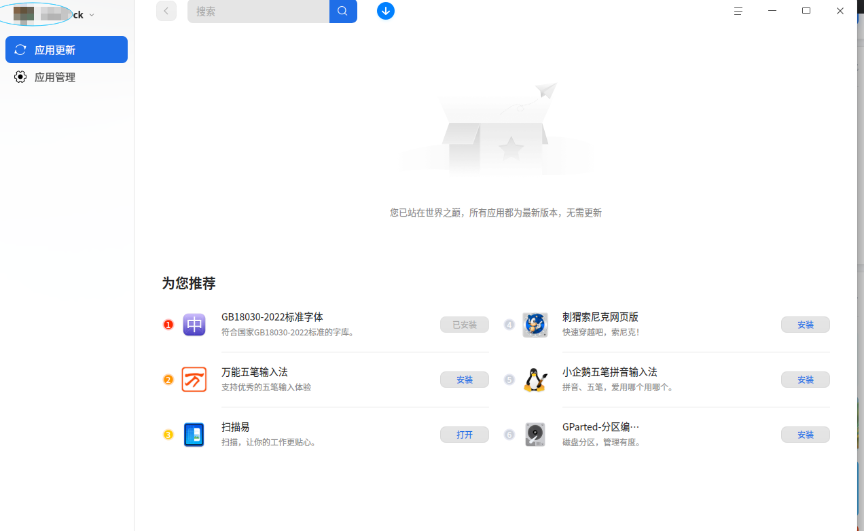Click the blue magnifier search button
The height and width of the screenshot is (531, 864).
[343, 11]
